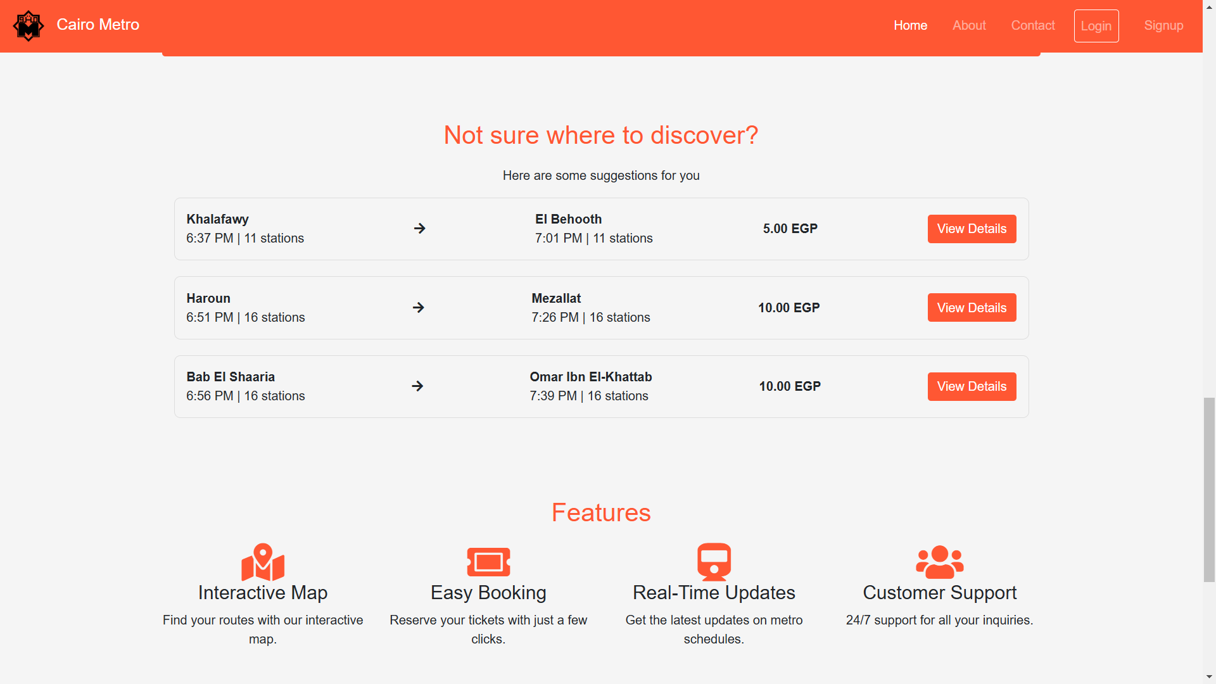Click the 6:51 PM | 16 stations text
1216x684 pixels.
tap(246, 317)
